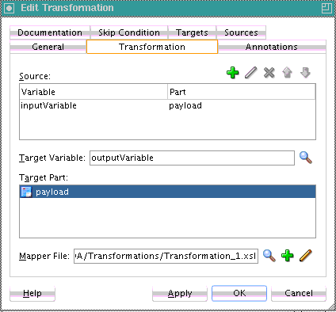Delete the source using the X icon
This screenshot has height=312, width=336.
click(269, 73)
